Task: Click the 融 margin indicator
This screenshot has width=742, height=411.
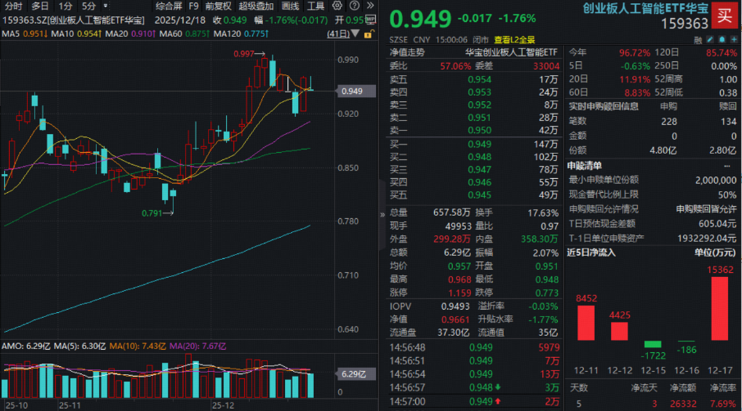Action: (698, 40)
